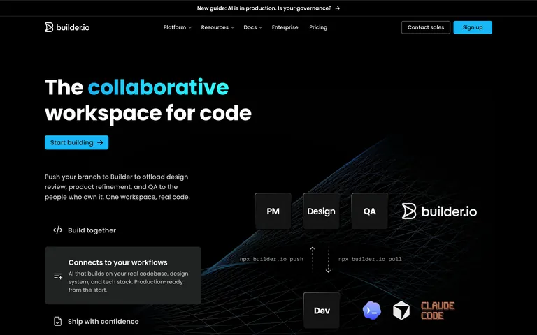Click the 'npx builder.io pull' text
Image resolution: width=537 pixels, height=335 pixels.
point(370,259)
